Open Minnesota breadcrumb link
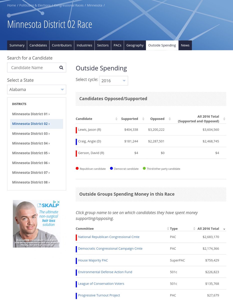This screenshot has height=300, width=233. 94,5
